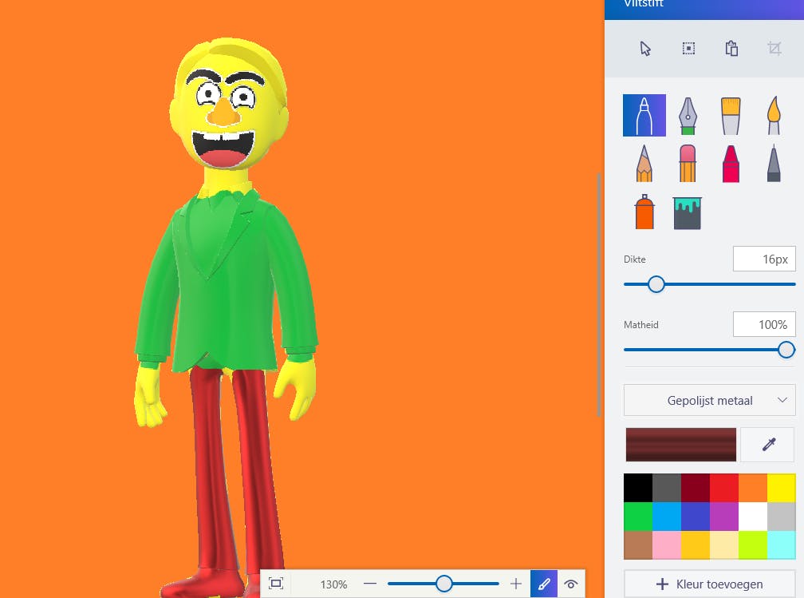Click the 3D character's green jacket
The height and width of the screenshot is (598, 804).
[226, 283]
